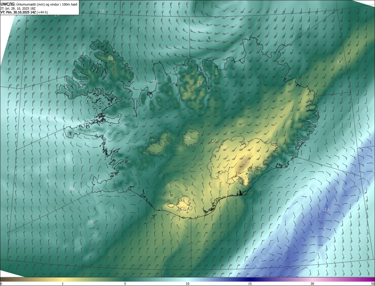Select the 30 tick on the color scale
Screen dimensions: 375x286
(312, 284)
